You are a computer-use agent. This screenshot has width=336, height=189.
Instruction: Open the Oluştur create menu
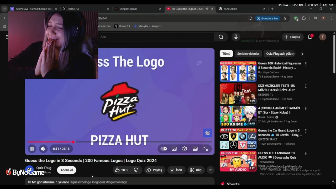point(292,37)
